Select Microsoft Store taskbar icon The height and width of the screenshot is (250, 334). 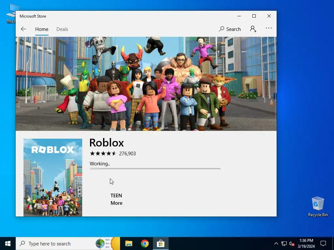coord(160,243)
